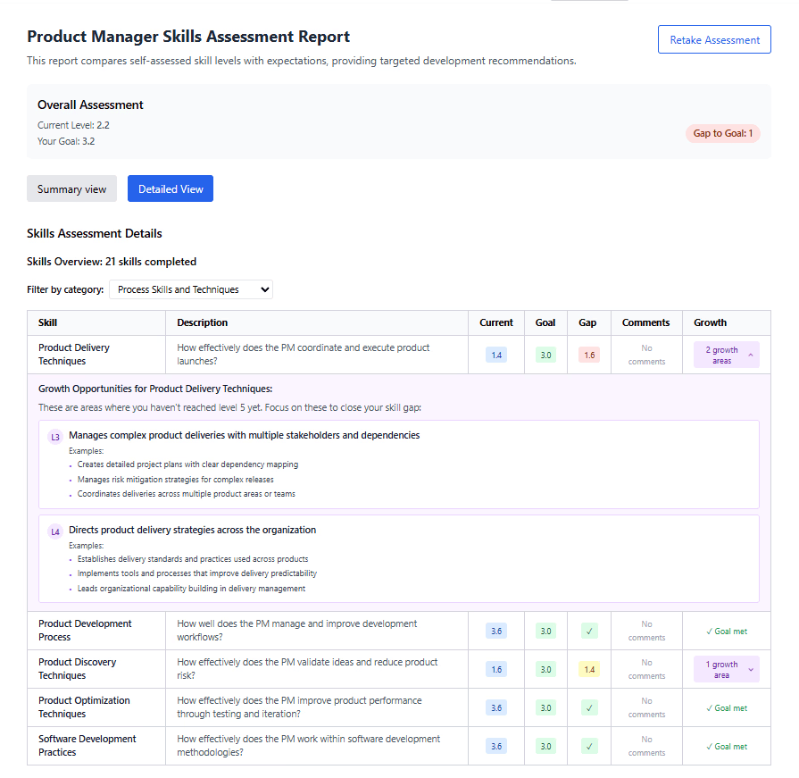Viewport: 799px width, 778px height.
Task: Select the Detailed View tab
Action: pyautogui.click(x=171, y=188)
